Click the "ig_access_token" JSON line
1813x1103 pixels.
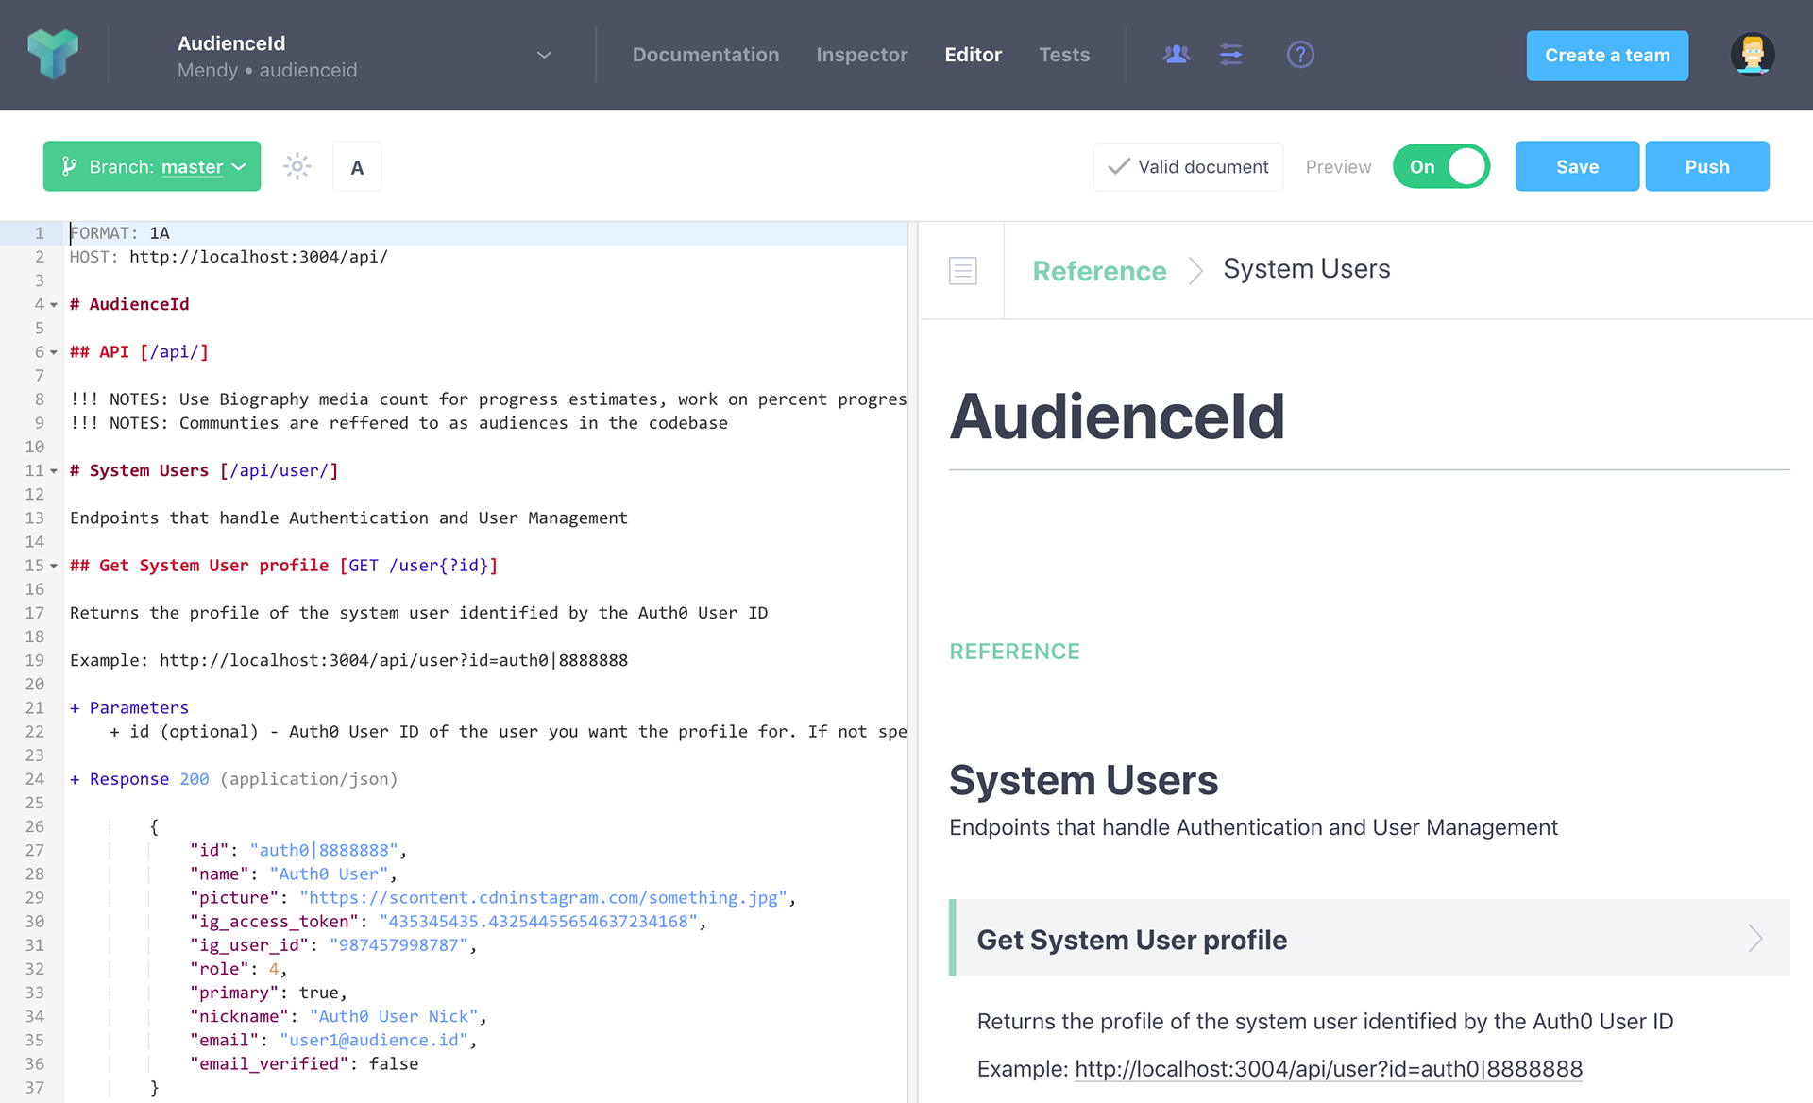click(x=448, y=922)
